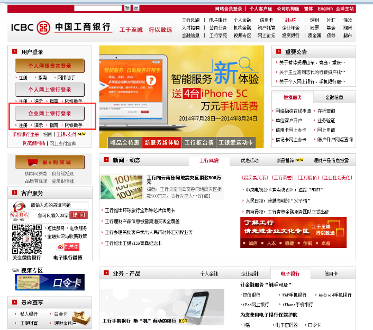This screenshot has width=373, height=330.
Task: Submit the question with 提问 button
Action: pos(78,215)
